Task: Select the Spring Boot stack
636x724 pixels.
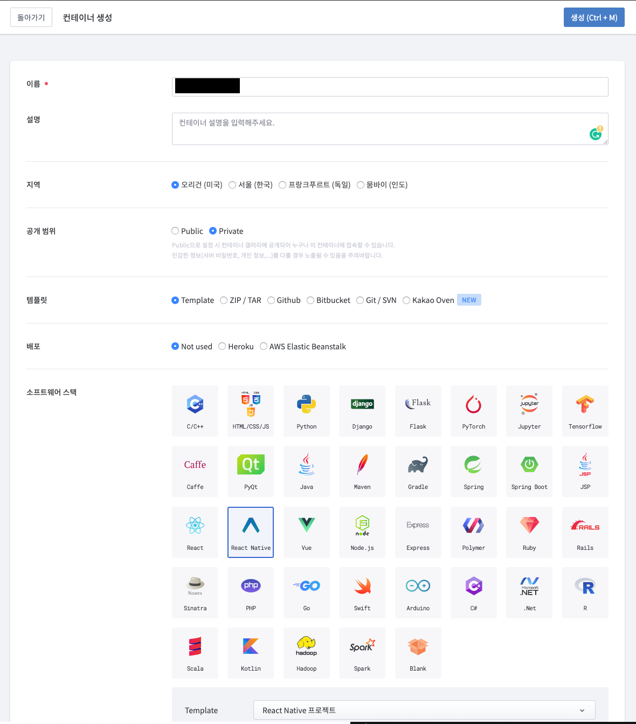Action: (529, 471)
